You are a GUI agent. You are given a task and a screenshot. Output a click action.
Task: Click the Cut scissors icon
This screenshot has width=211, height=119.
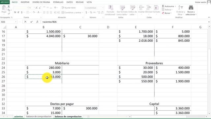coord(9,6)
